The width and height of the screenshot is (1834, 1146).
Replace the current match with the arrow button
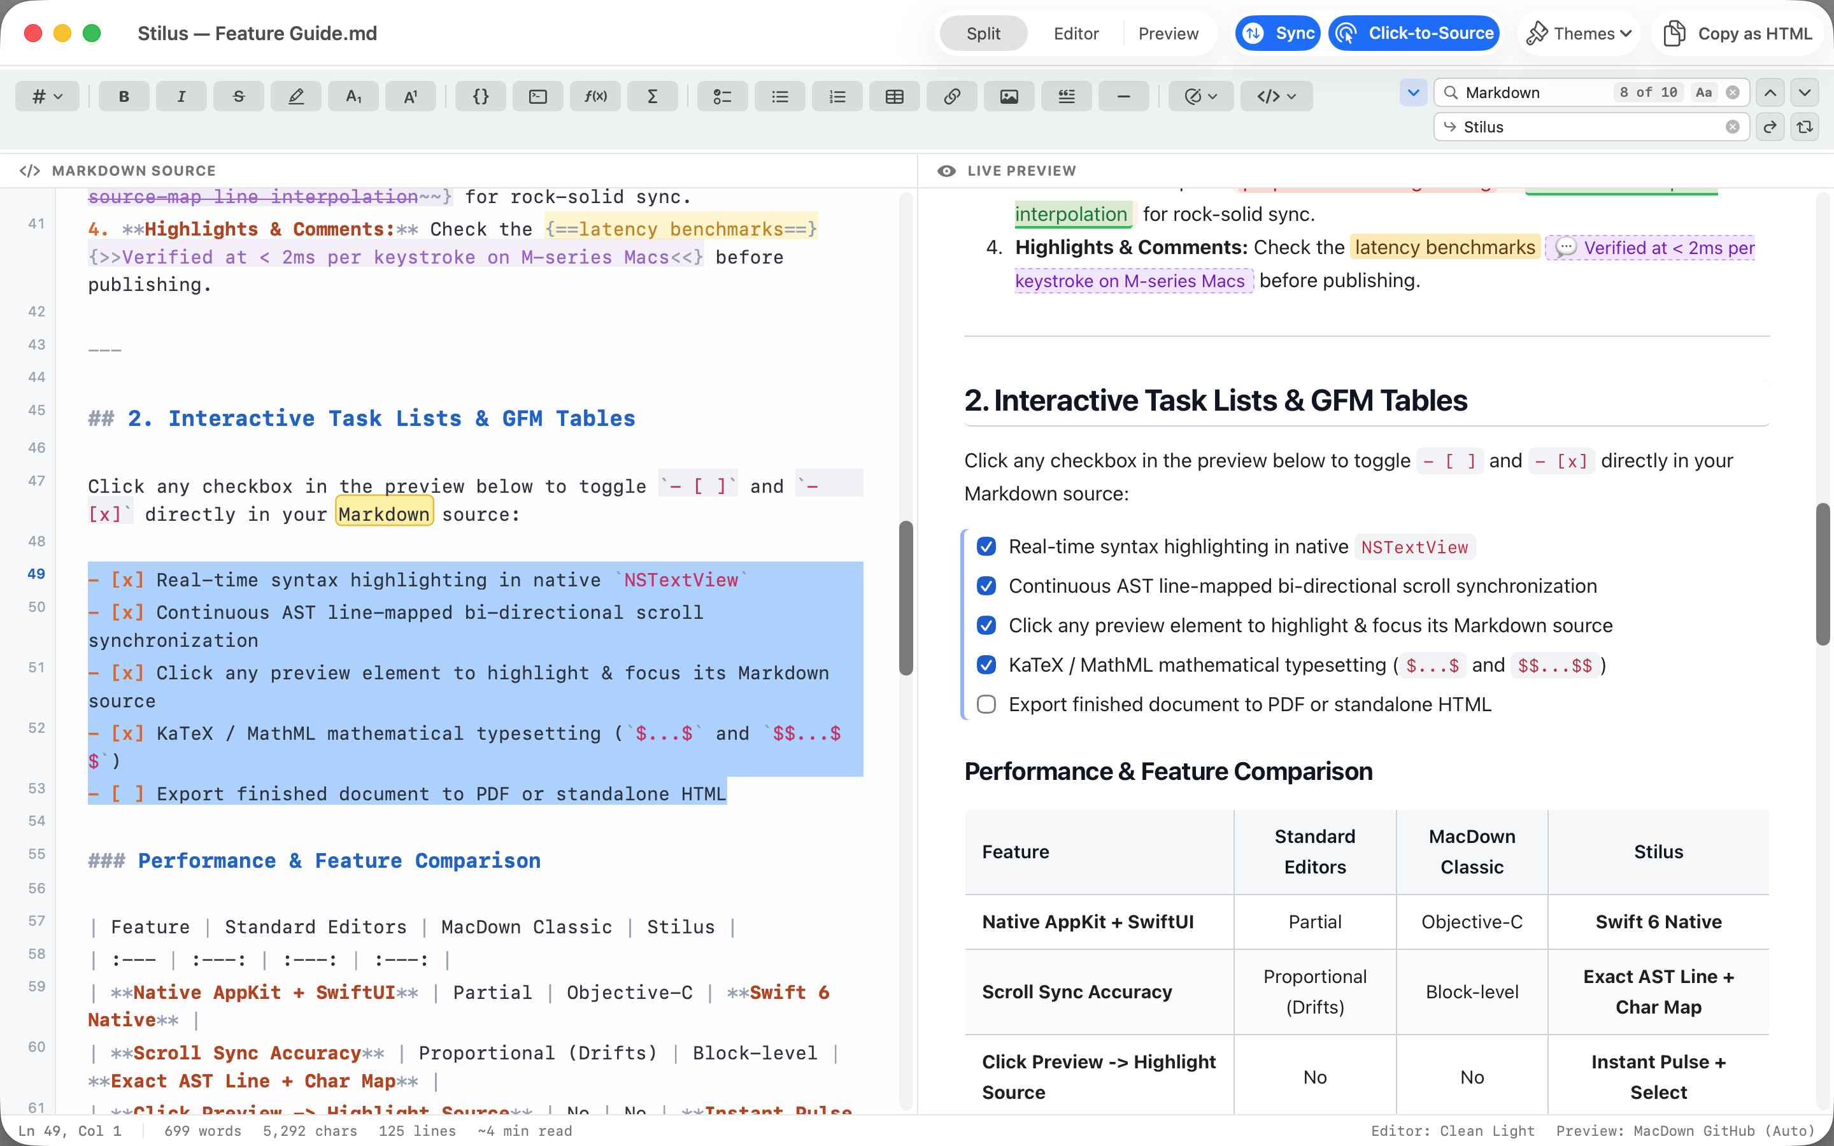1770,127
